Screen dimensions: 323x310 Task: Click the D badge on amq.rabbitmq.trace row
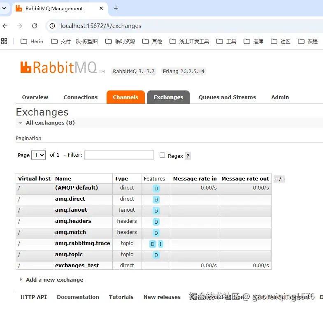(x=152, y=244)
